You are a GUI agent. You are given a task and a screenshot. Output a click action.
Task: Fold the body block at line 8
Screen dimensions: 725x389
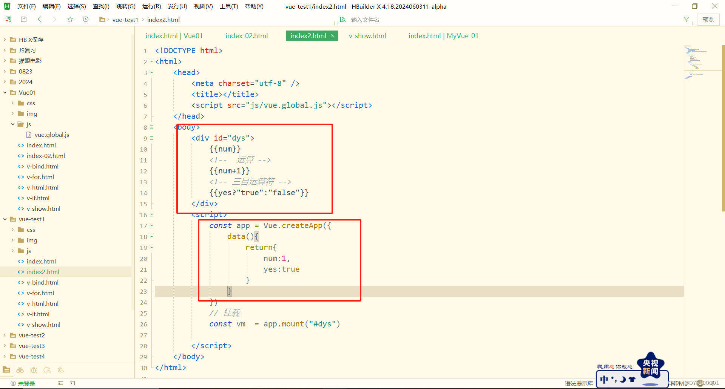pyautogui.click(x=151, y=127)
